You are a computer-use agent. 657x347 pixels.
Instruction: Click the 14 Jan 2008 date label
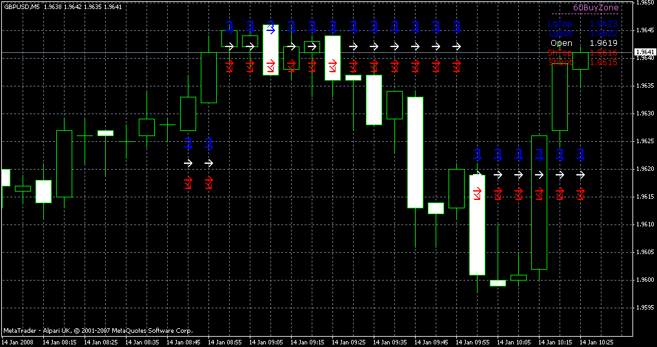click(16, 342)
